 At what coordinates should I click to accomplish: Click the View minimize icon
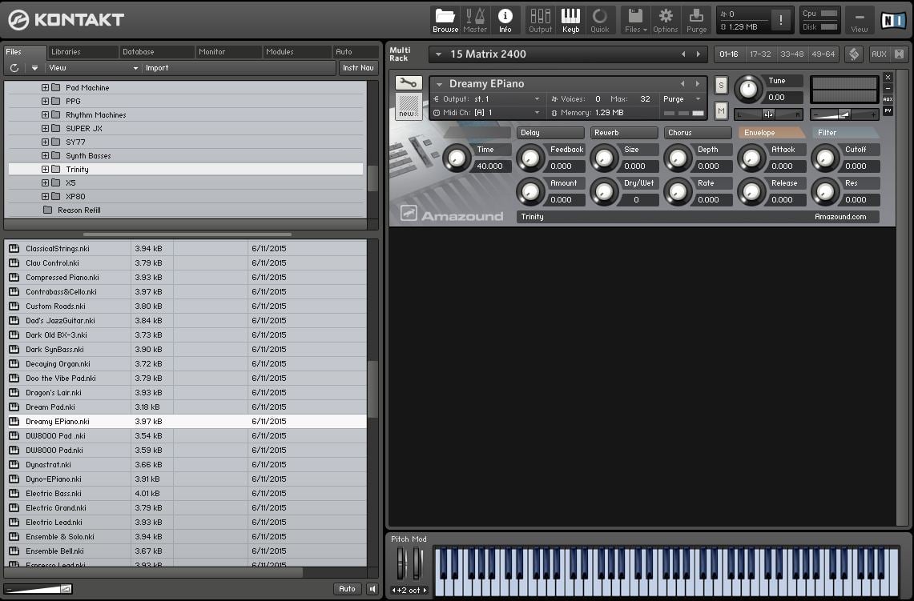860,20
